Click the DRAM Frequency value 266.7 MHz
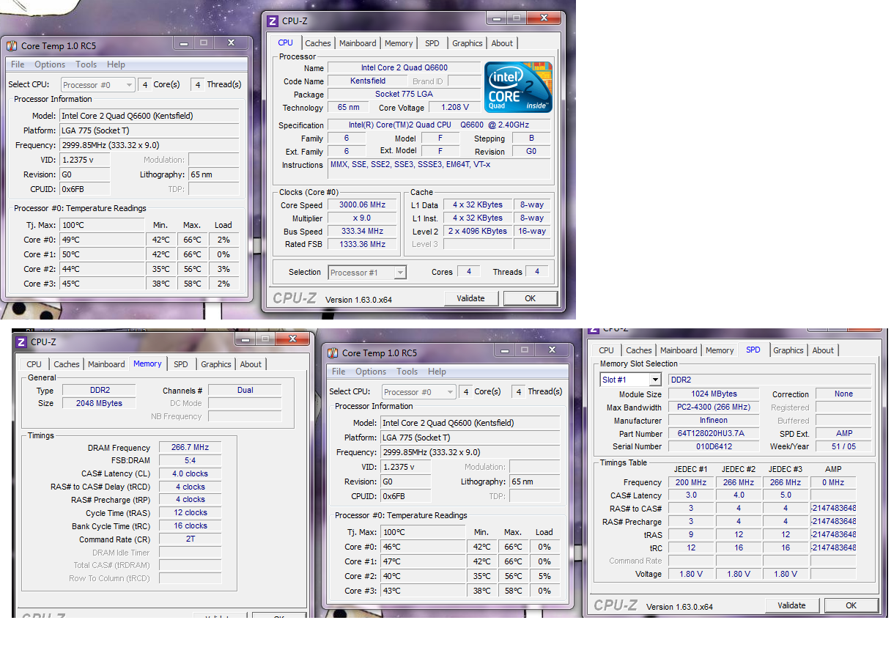This screenshot has width=894, height=664. coord(190,448)
